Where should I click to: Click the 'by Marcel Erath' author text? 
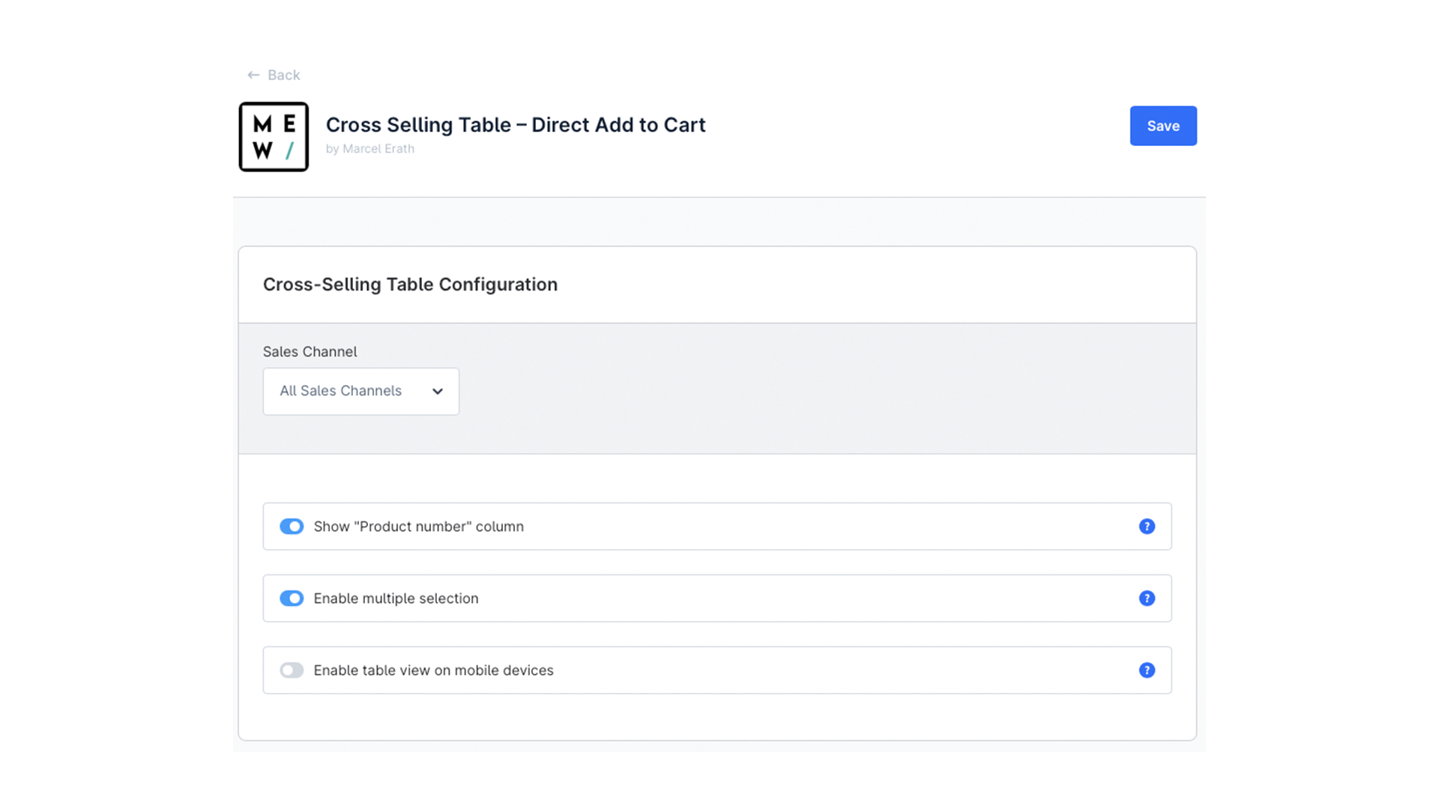tap(369, 148)
